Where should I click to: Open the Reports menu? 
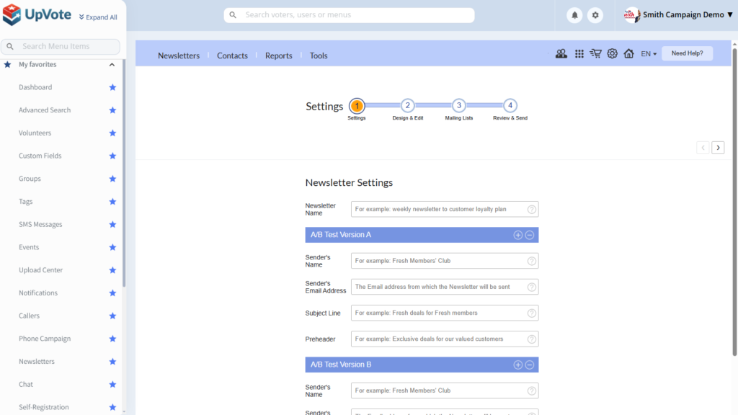point(278,55)
